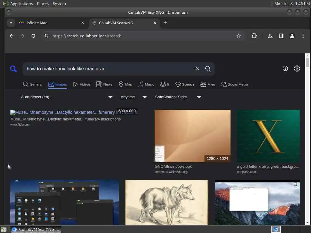Open the Auto-detect (en) language dropdown
This screenshot has width=311, height=233.
coord(67,97)
